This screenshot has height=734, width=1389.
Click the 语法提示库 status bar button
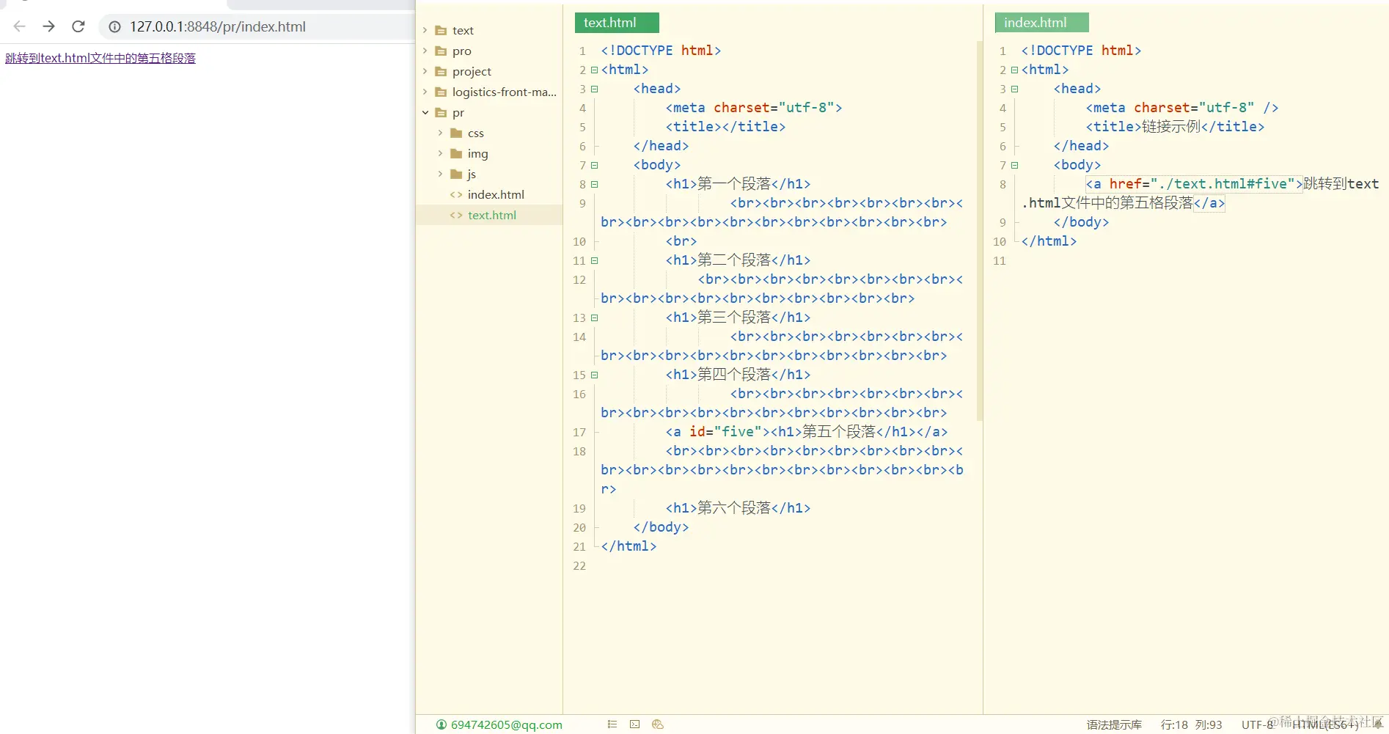click(x=1114, y=724)
